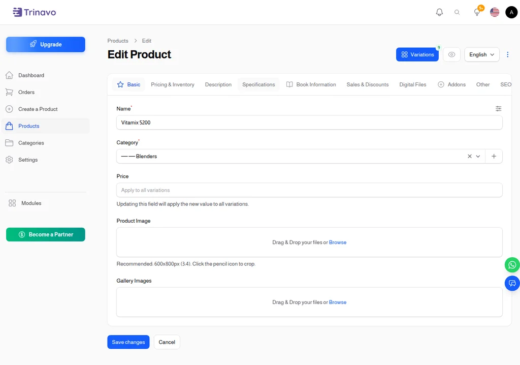Expand the Category dropdown arrow
The height and width of the screenshot is (365, 520).
click(478, 157)
